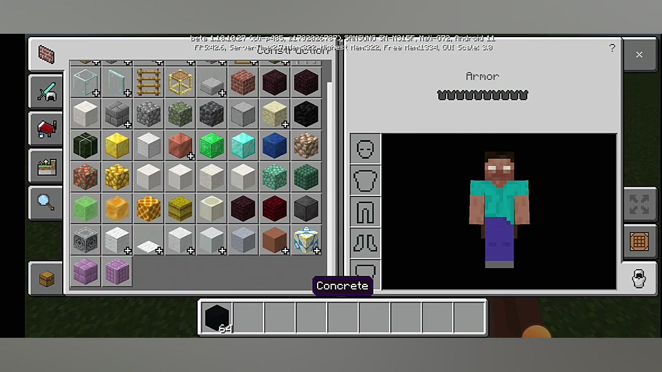The height and width of the screenshot is (372, 662).
Task: Select the nether brick block beside bone block
Action: (x=243, y=209)
